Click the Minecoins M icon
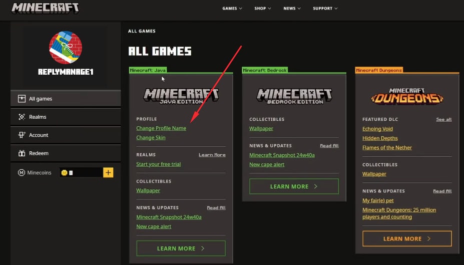 click(x=22, y=173)
